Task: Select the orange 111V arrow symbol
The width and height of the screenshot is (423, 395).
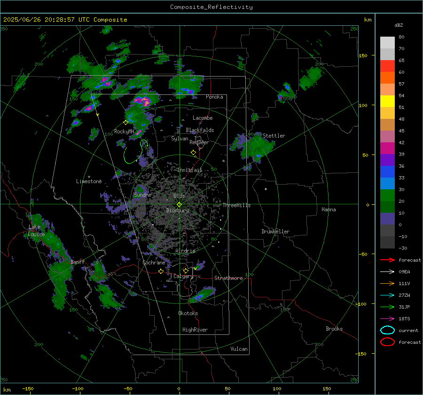Action: tap(387, 283)
